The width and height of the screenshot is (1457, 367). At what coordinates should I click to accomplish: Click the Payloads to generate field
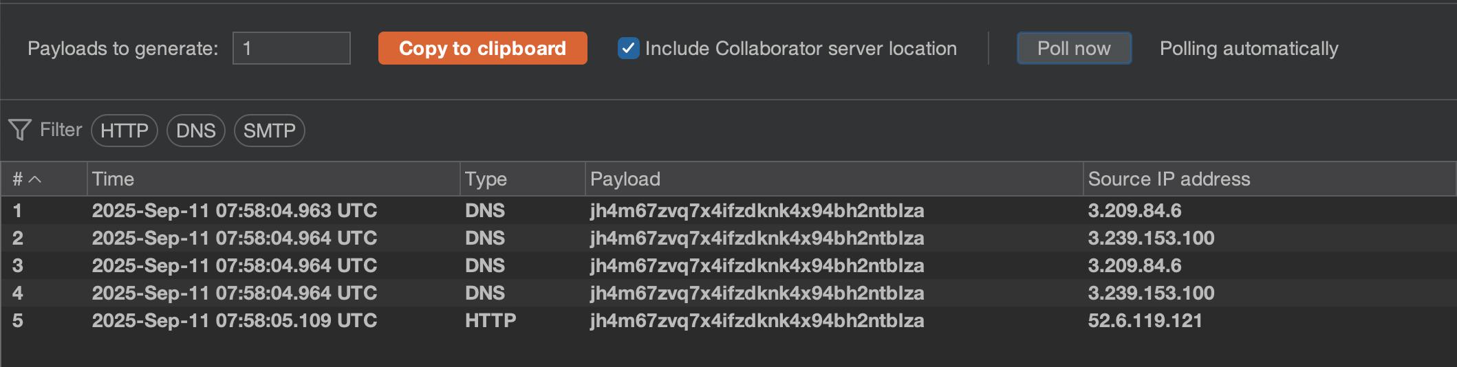click(291, 48)
